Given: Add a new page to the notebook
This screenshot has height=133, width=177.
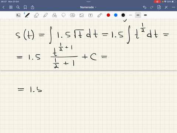Looking at the screenshot, I should tap(159, 7).
